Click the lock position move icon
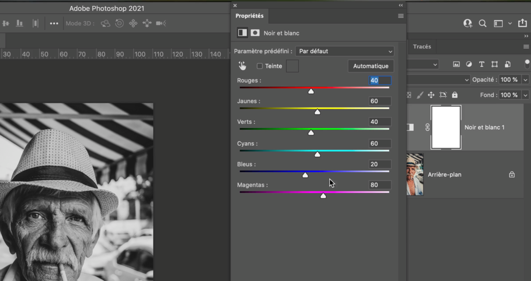Viewport: 531px width, 281px height. click(x=431, y=95)
